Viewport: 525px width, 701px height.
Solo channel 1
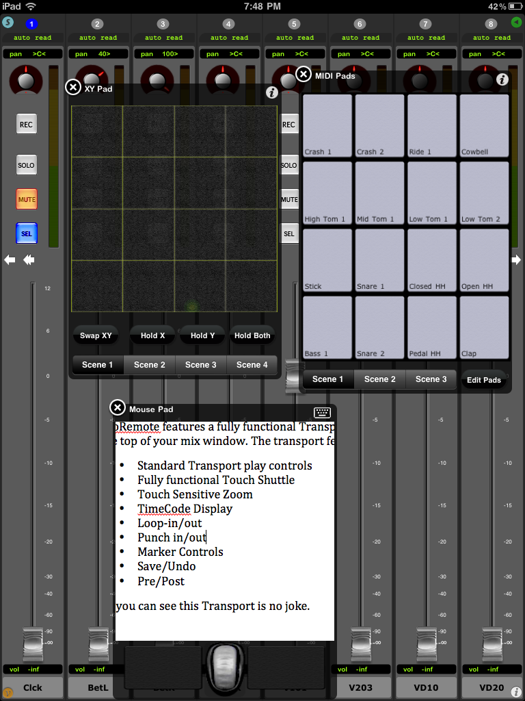(x=26, y=165)
